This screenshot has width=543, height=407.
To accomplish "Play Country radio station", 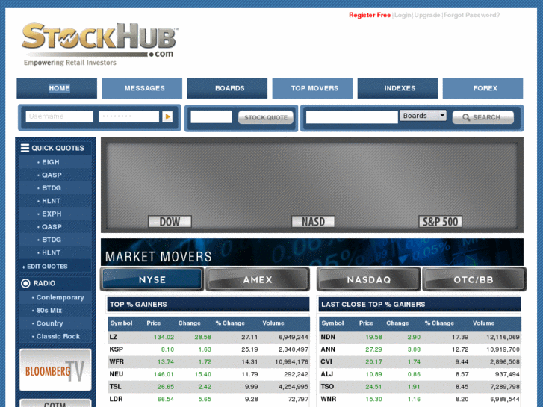I will point(50,323).
